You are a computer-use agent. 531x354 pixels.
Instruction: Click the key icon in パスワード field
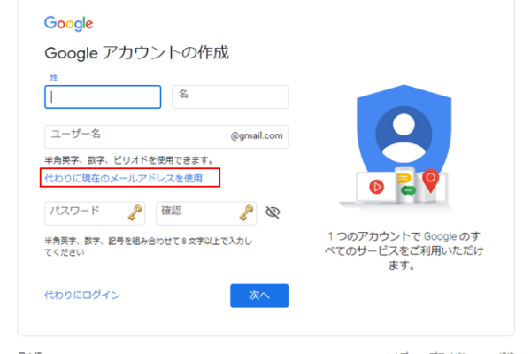click(x=135, y=212)
